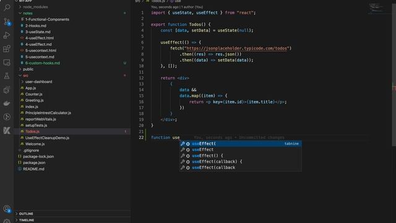Place cursor on line 22 'function use'
The width and height of the screenshot is (396, 223).
point(165,138)
